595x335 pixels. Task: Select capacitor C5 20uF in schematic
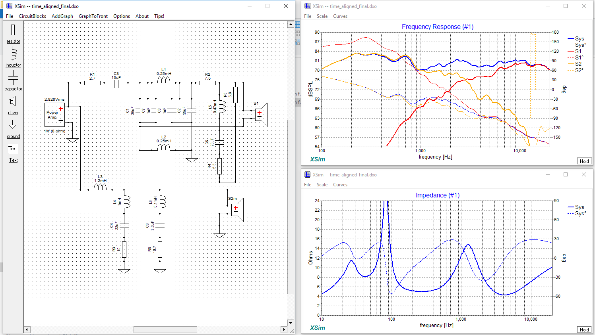coord(219,142)
